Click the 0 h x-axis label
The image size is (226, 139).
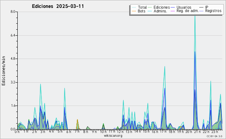point(17,131)
